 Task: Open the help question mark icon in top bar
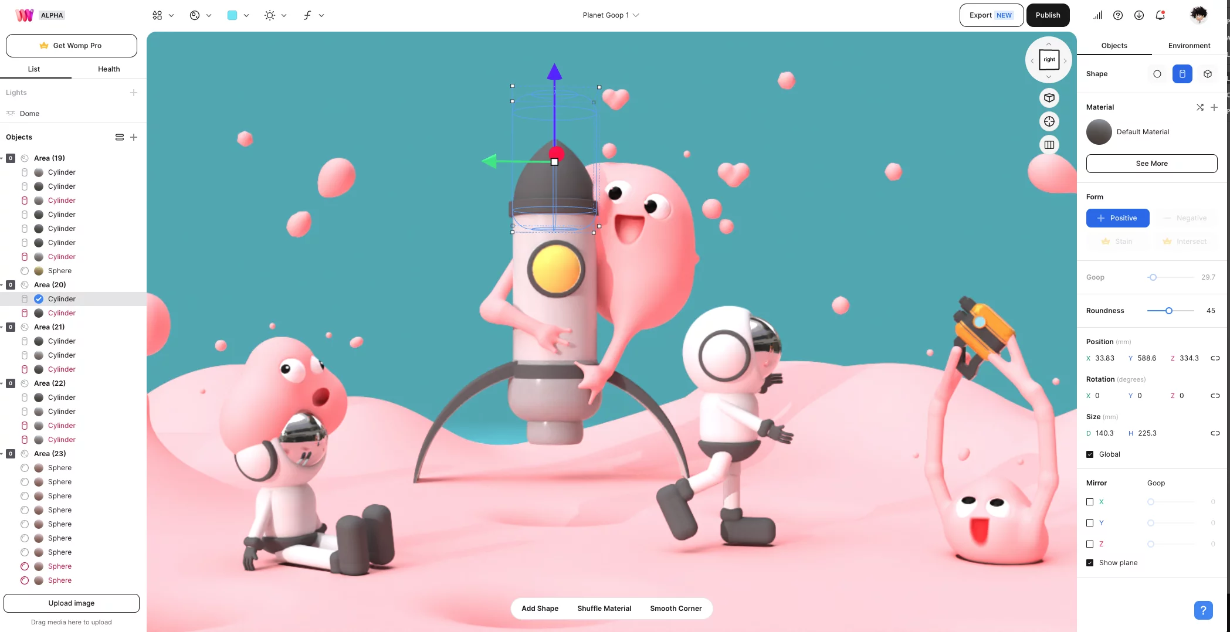coord(1118,15)
